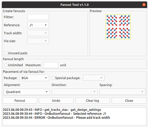Screen dimensions: 149x128
Task: Select the get_design_settings log line
Action: tap(52, 110)
